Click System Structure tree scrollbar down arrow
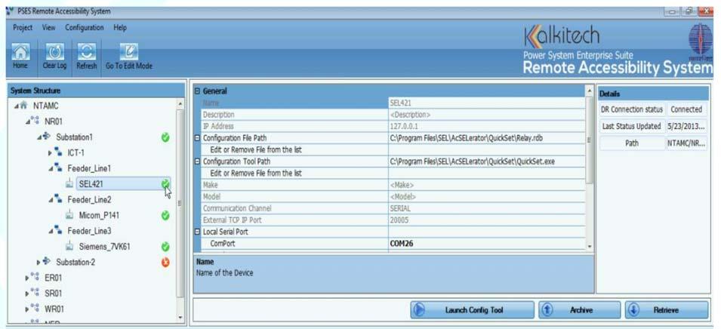The image size is (721, 329). coord(180,318)
